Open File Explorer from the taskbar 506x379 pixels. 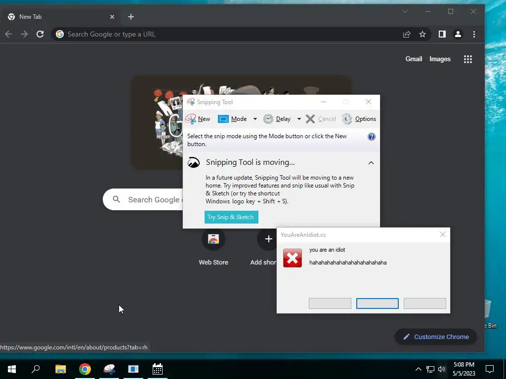tap(60, 369)
